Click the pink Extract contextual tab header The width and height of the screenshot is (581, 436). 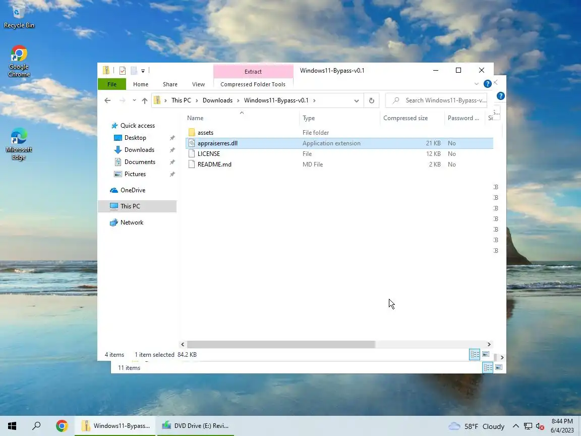click(x=253, y=71)
